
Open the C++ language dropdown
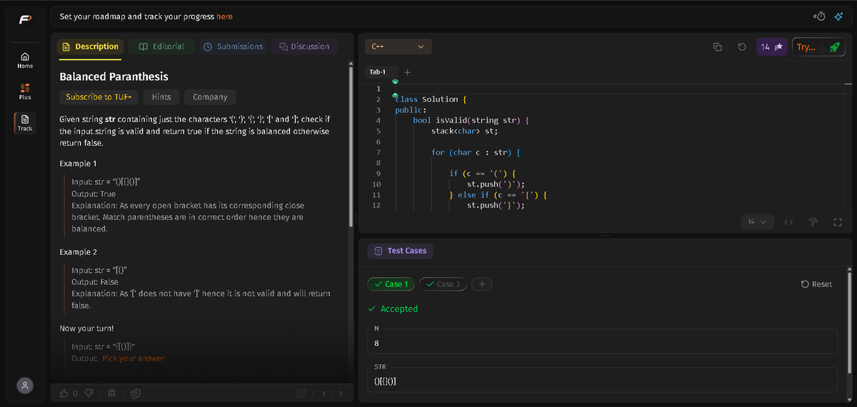pyautogui.click(x=399, y=47)
